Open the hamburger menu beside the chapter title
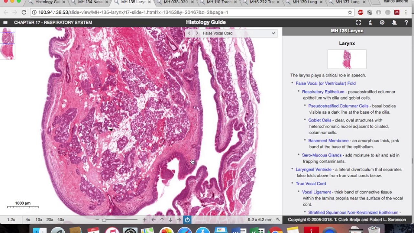This screenshot has width=414, height=233. (x=5, y=22)
